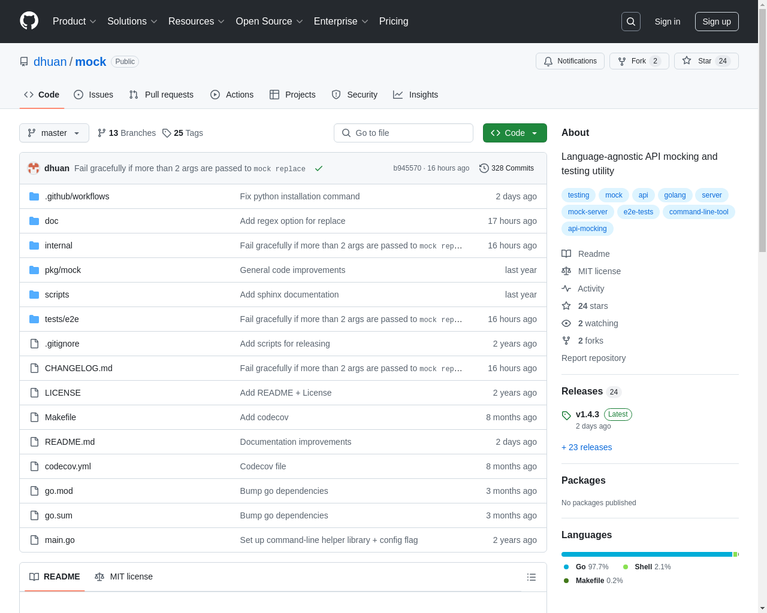Click the Sign in link

(668, 22)
